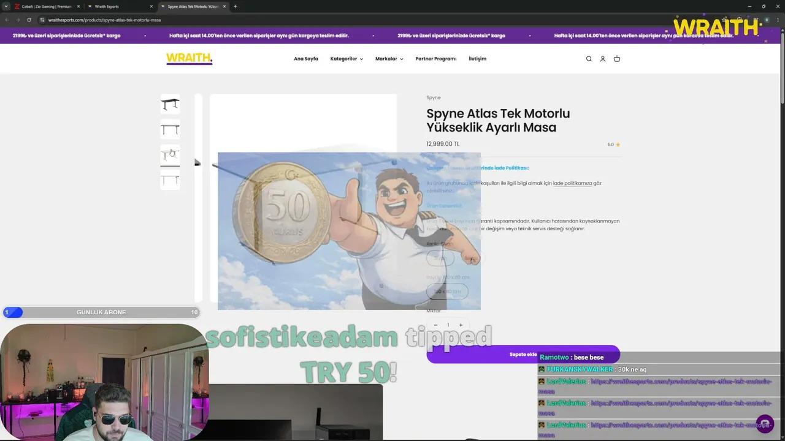Decrease quantity with the minus button
The image size is (785, 441).
(x=435, y=325)
